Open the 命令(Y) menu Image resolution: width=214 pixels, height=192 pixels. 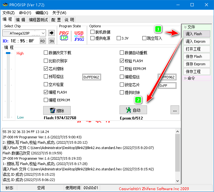click(25, 13)
